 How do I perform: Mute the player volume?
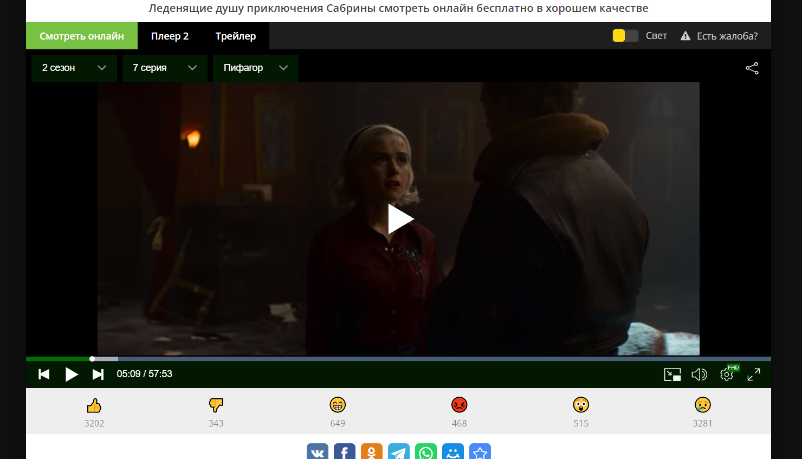pos(699,374)
